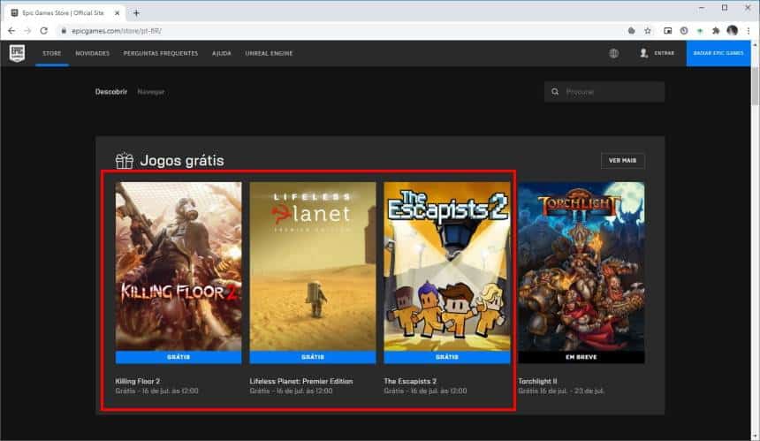The image size is (760, 441).
Task: Open the Killing Floor 2 cover art
Action: [x=179, y=266]
